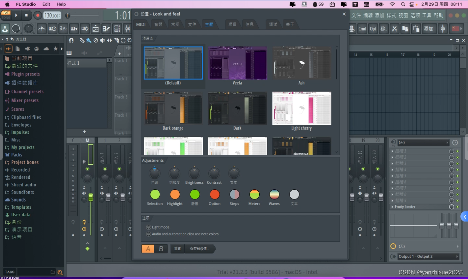Click the magnet snap icon in the playlist
Viewport: 468px width, 279px height.
71,40
